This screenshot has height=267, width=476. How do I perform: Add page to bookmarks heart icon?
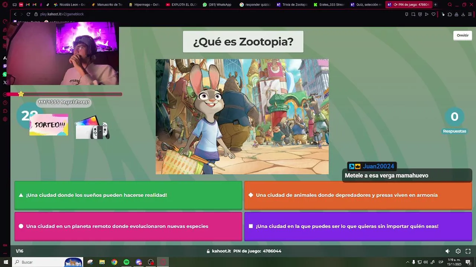pos(433,14)
